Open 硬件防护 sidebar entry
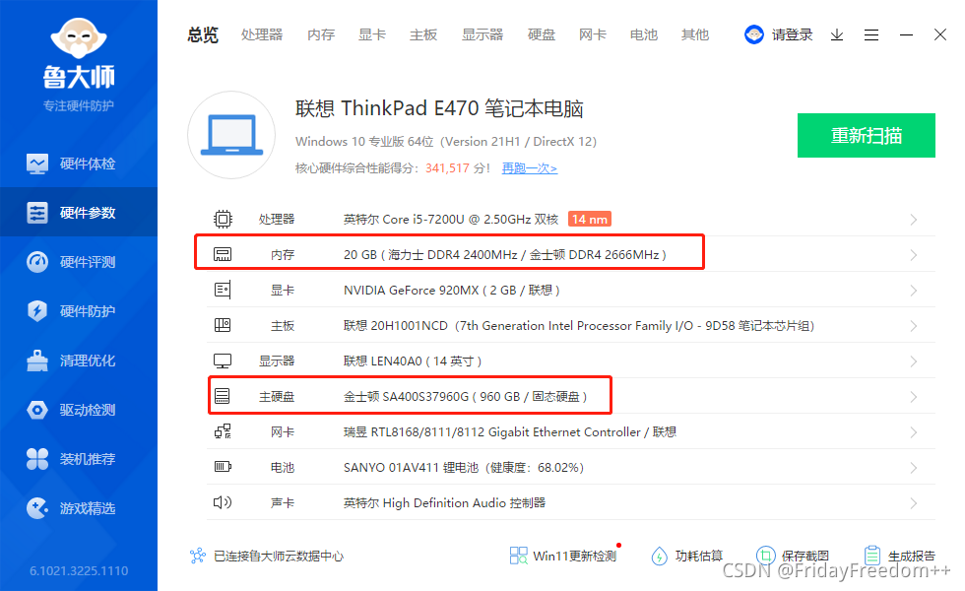This screenshot has height=591, width=965. (79, 311)
